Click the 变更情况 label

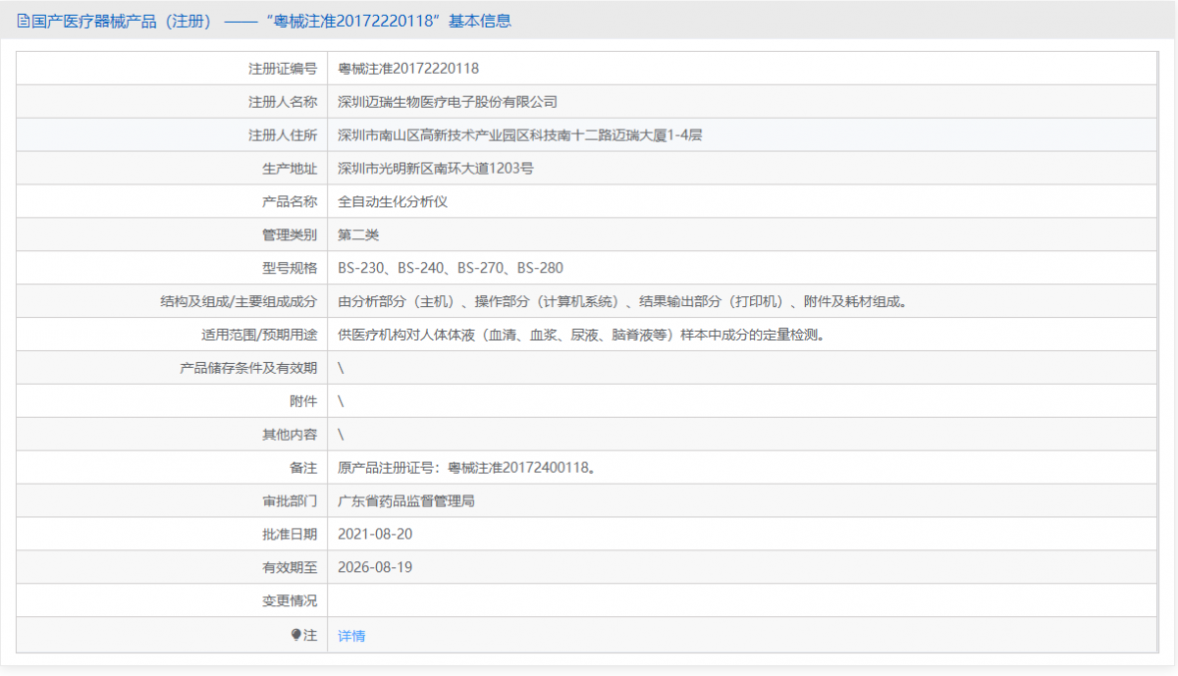290,600
